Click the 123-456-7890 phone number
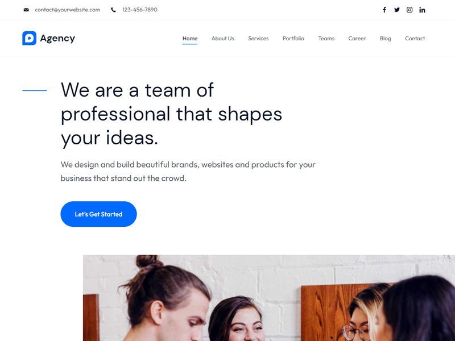The image size is (455, 341). (140, 10)
